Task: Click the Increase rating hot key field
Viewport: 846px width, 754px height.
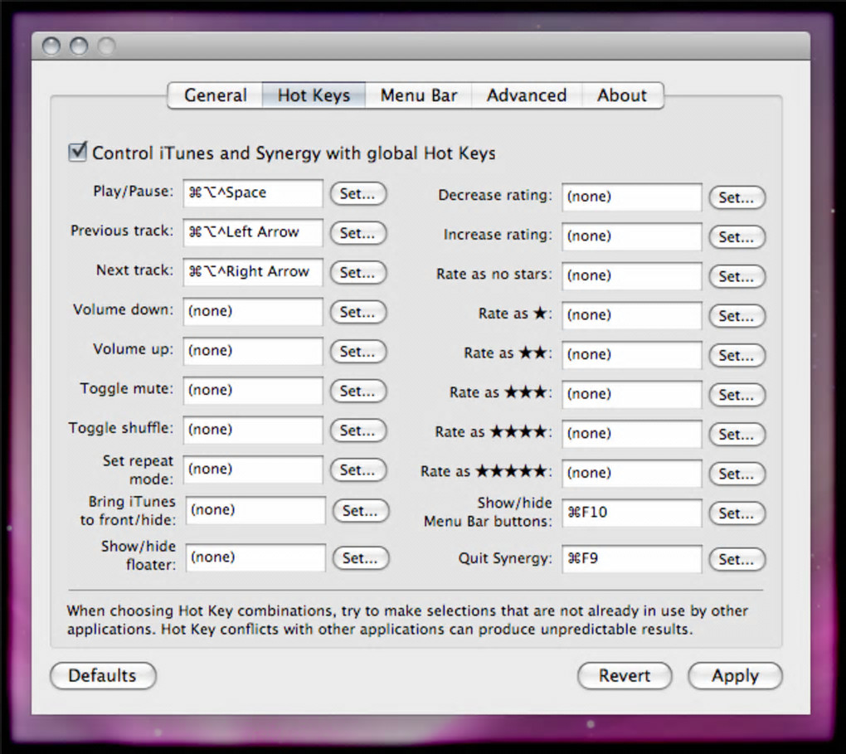Action: click(x=632, y=236)
